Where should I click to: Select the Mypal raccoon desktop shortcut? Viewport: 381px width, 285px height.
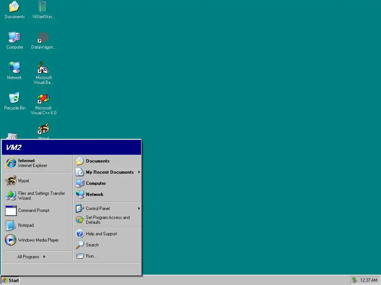pos(43,131)
